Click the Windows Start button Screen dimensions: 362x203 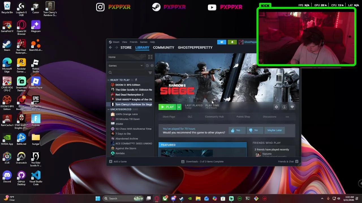pos(98,198)
